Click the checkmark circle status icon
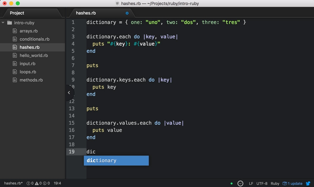Viewport: 314px width, 187px height. (x=240, y=183)
